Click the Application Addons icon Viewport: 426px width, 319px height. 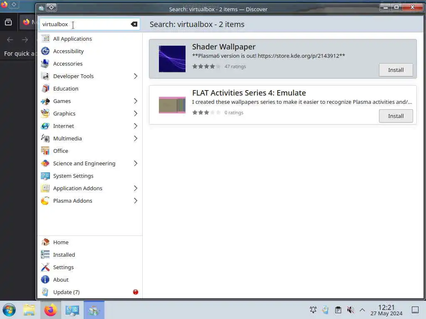click(45, 189)
